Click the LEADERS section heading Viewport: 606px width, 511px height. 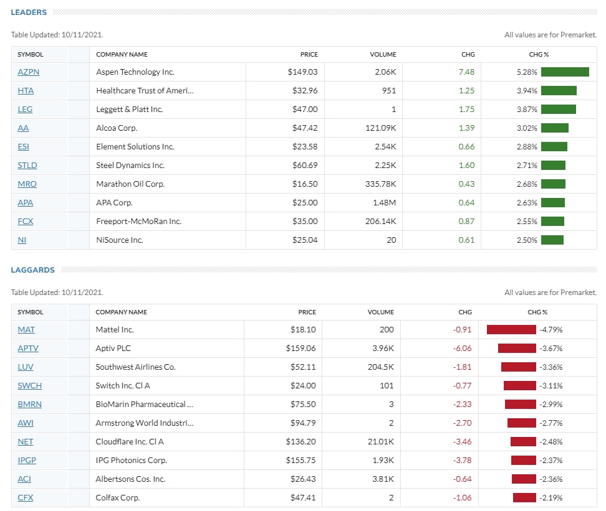tap(29, 12)
